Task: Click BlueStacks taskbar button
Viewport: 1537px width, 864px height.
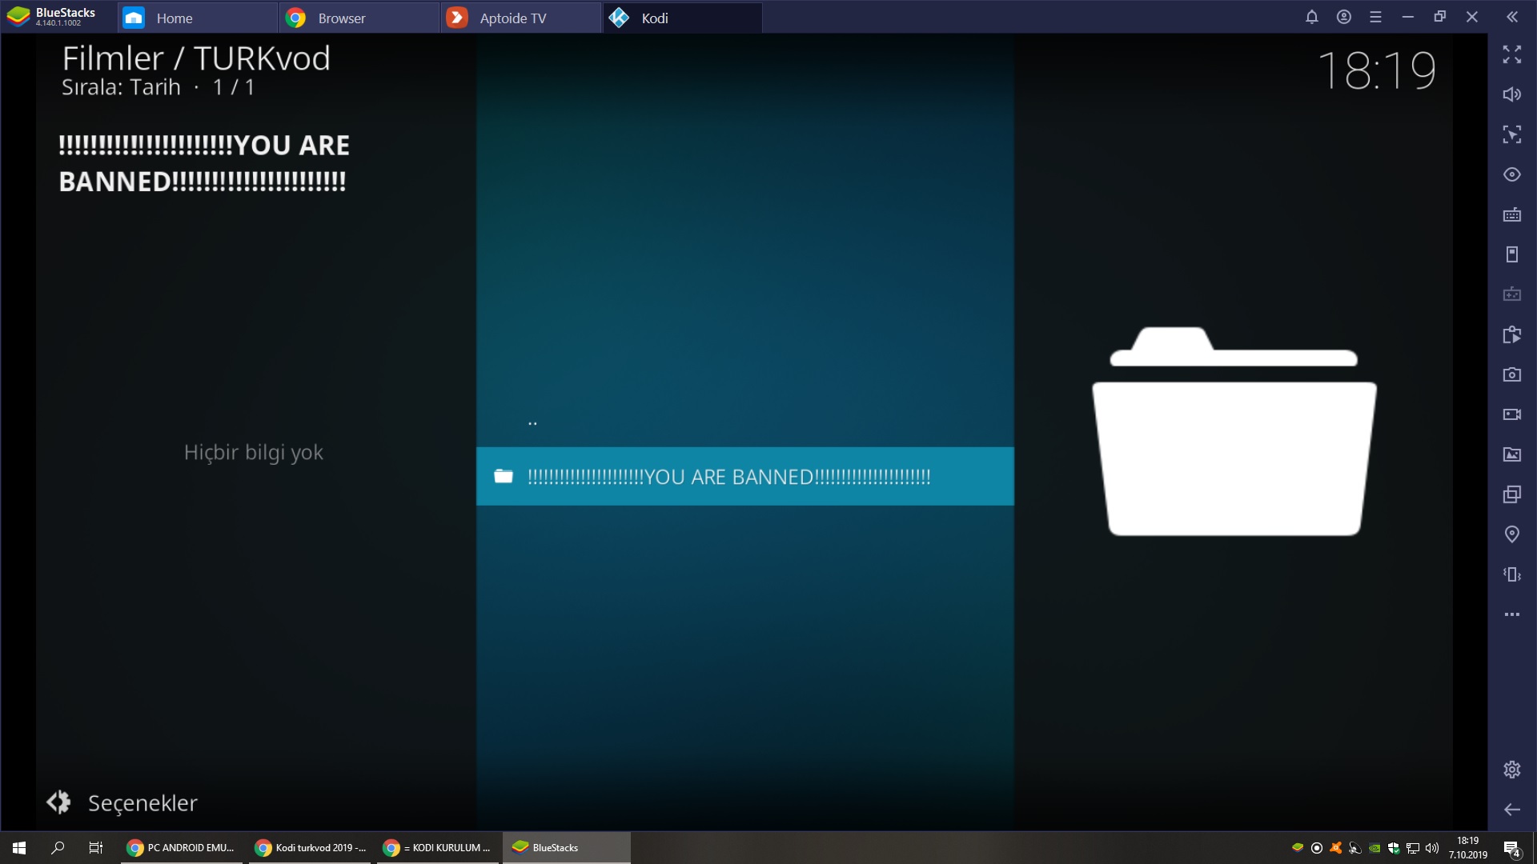Action: (x=567, y=848)
